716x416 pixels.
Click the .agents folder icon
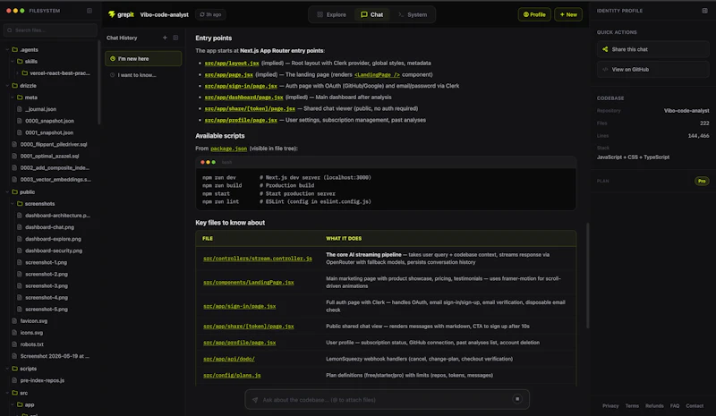pos(14,49)
